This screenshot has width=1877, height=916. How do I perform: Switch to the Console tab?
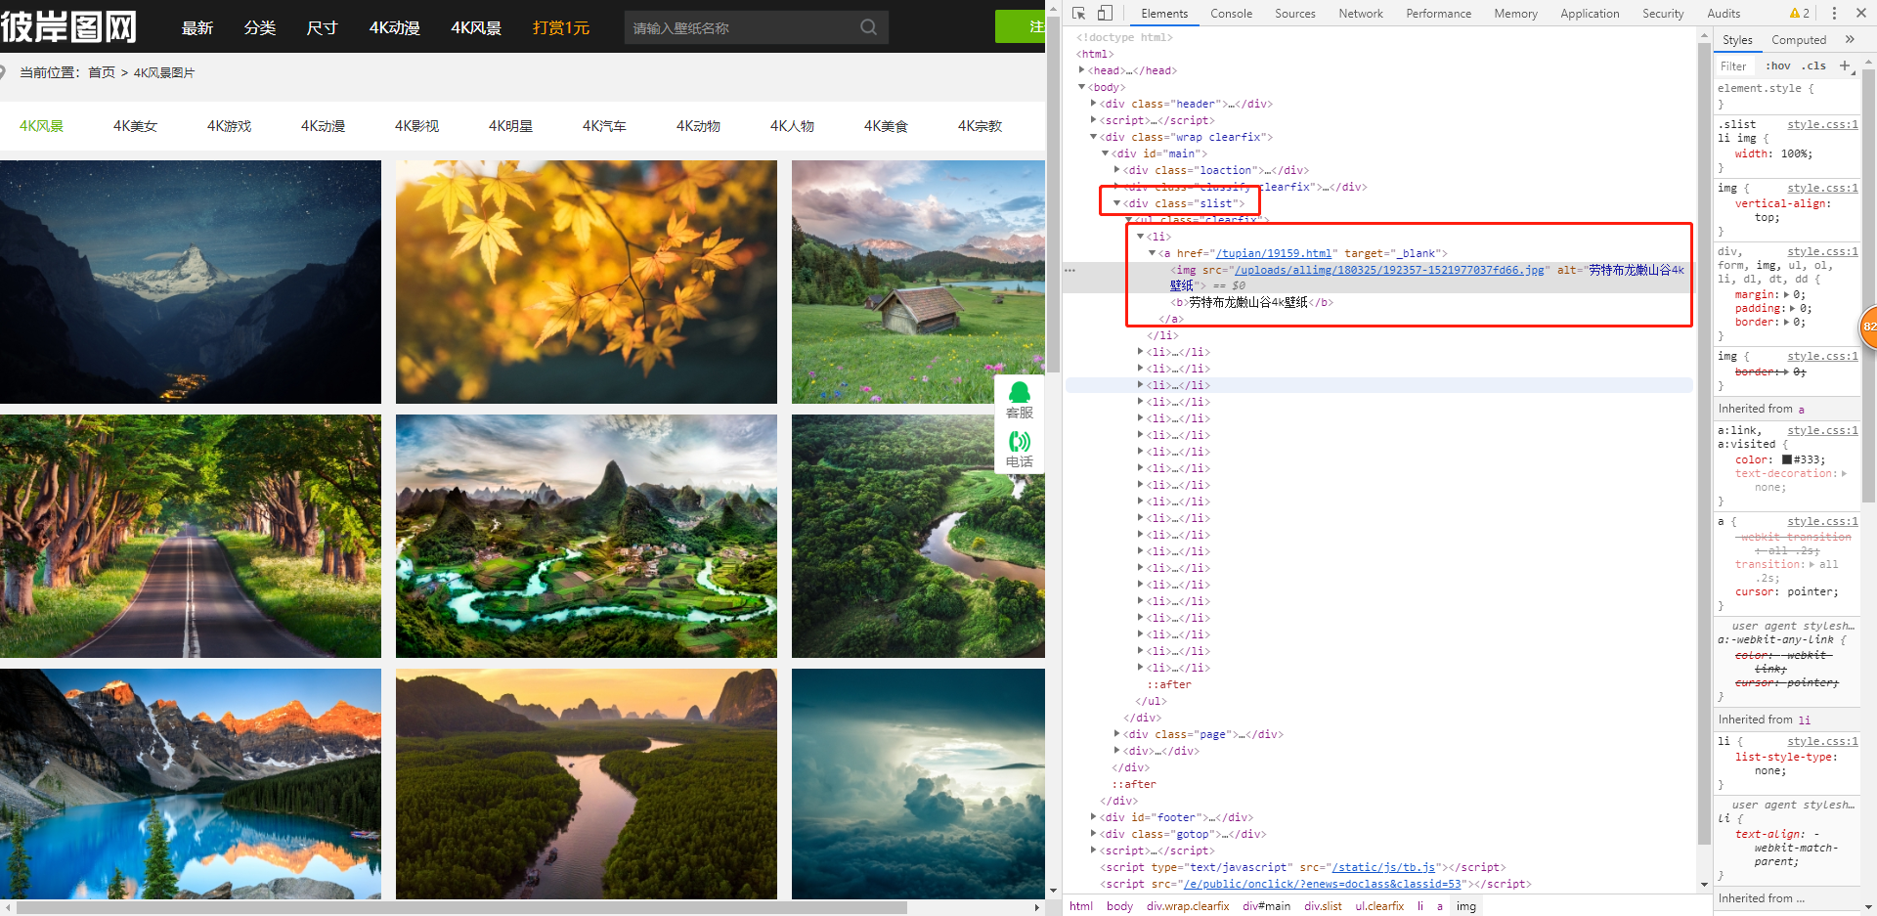(1231, 14)
